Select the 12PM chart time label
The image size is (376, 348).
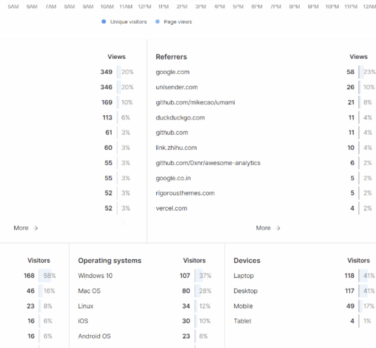coord(144,7)
